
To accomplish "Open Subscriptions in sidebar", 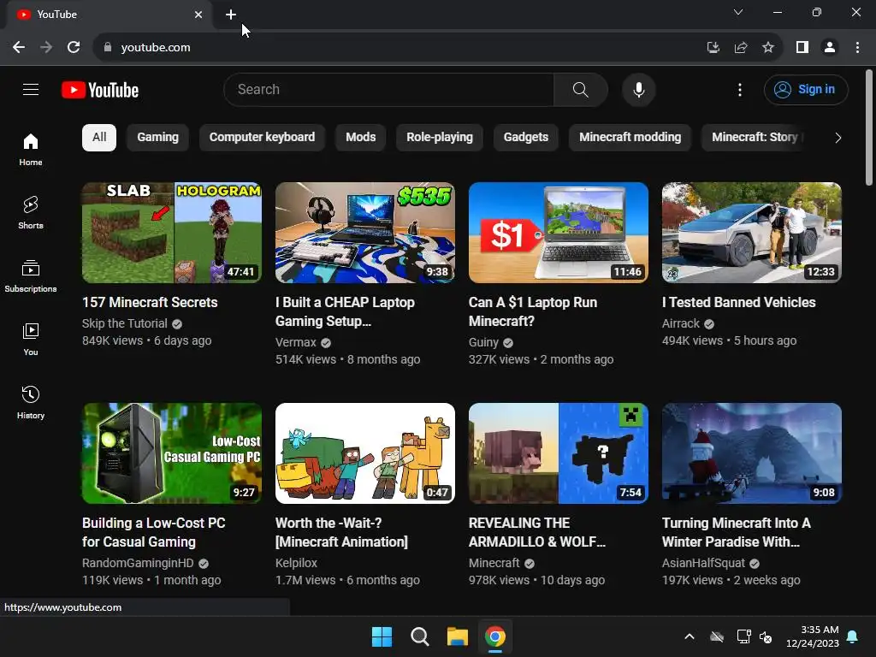I will (31, 276).
